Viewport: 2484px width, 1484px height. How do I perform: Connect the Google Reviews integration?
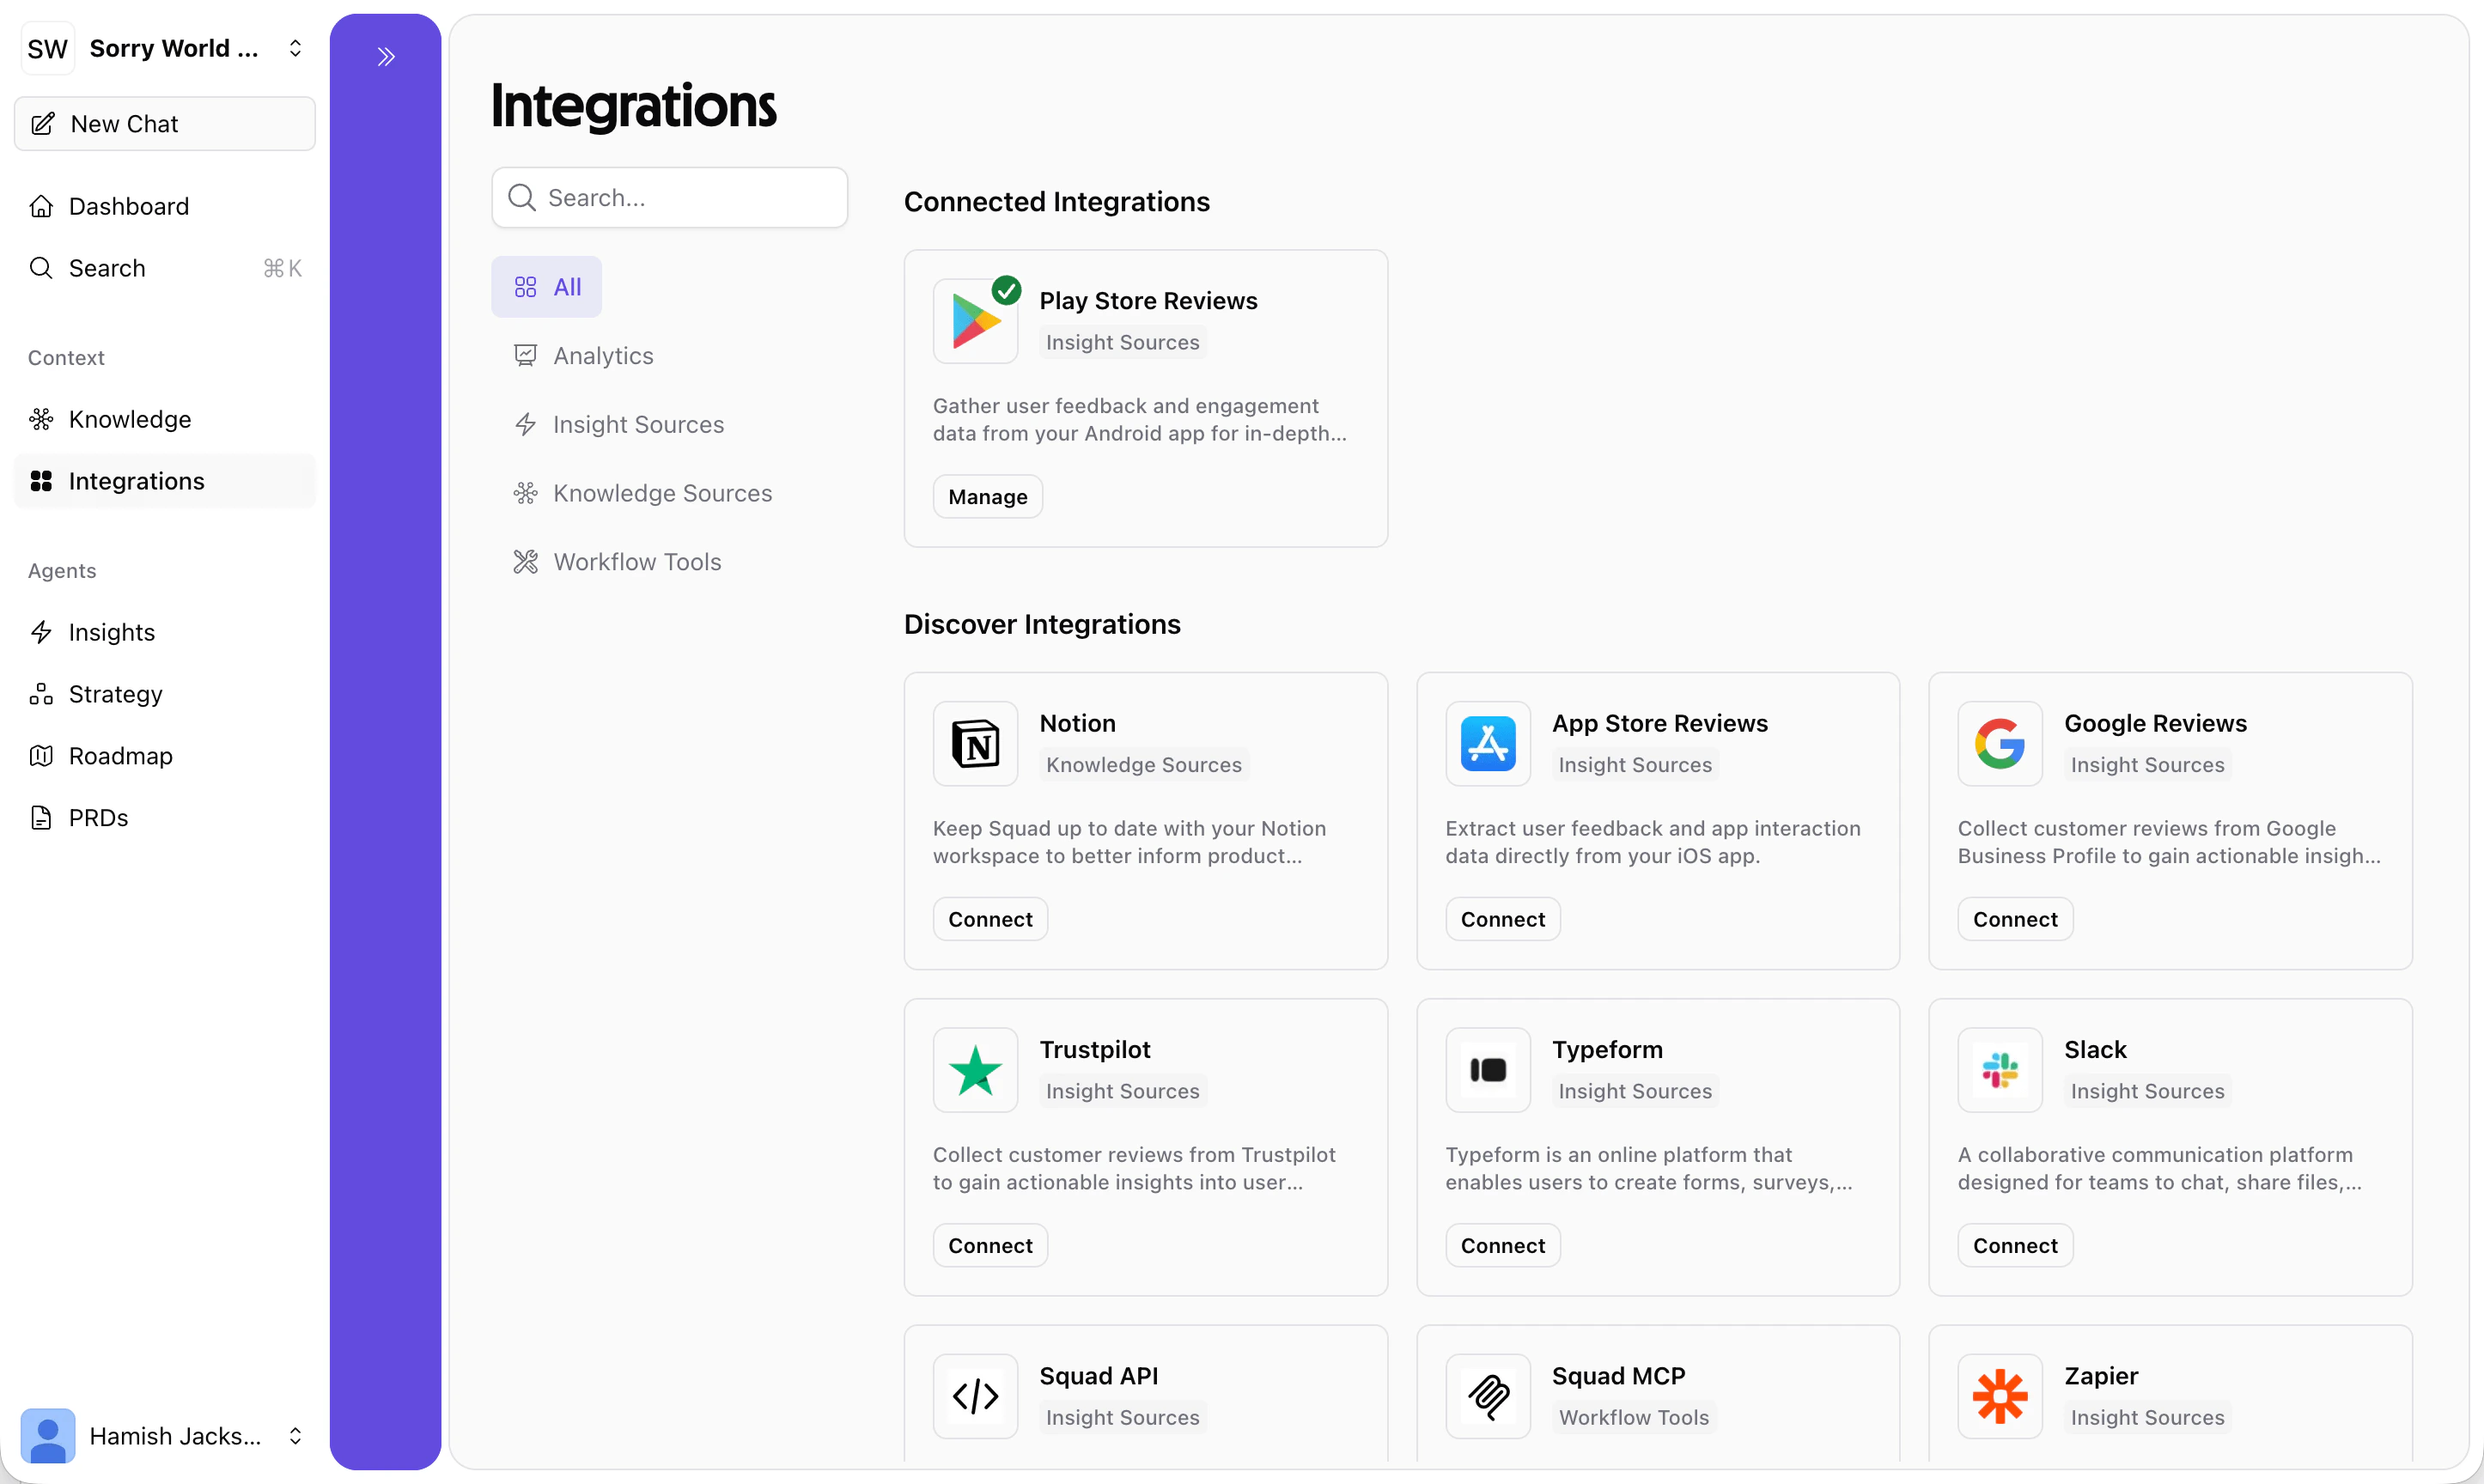coord(2013,918)
